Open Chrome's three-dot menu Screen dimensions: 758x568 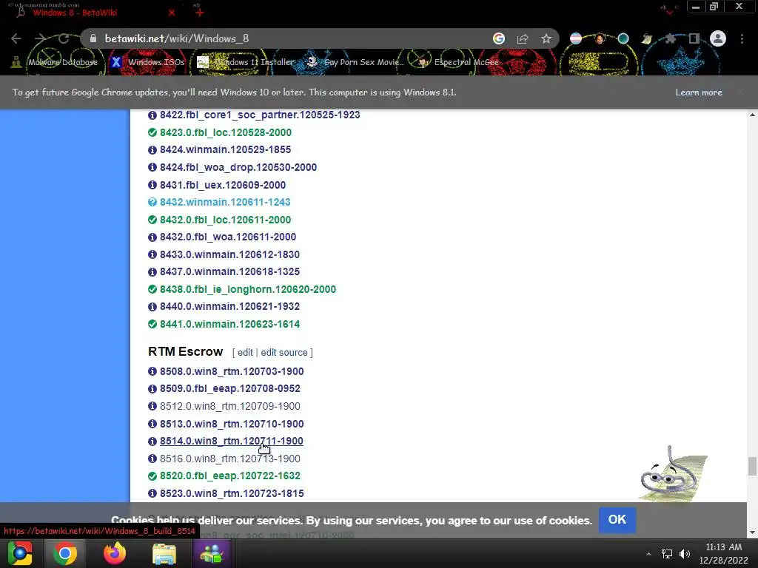(742, 38)
